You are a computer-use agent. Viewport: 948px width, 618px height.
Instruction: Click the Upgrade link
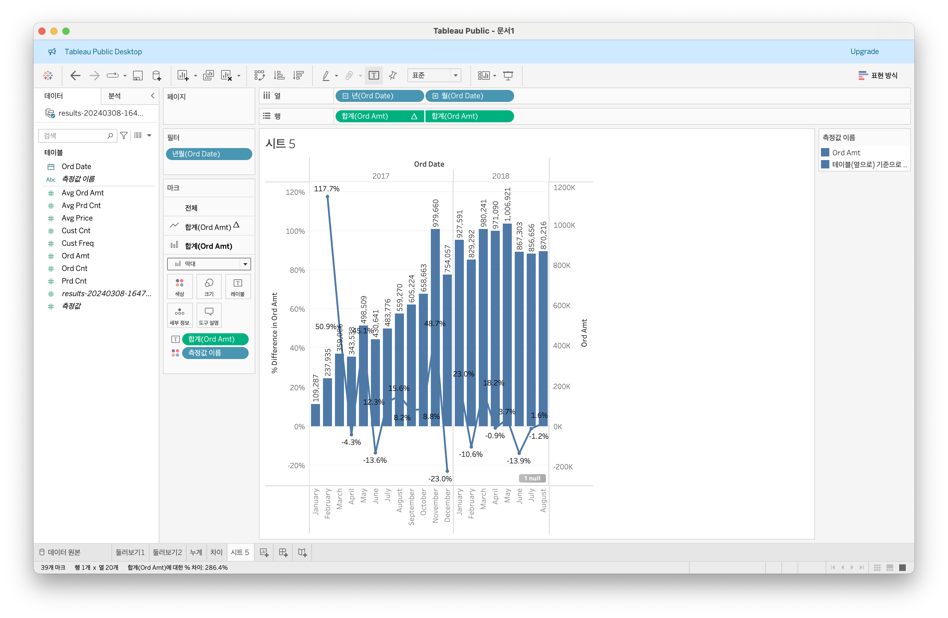(x=864, y=52)
